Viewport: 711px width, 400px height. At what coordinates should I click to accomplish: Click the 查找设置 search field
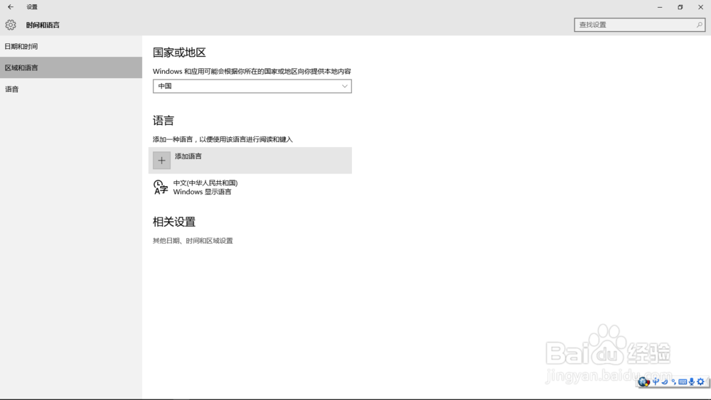point(639,24)
